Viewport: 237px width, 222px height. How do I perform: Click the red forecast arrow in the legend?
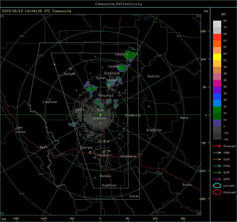217,146
